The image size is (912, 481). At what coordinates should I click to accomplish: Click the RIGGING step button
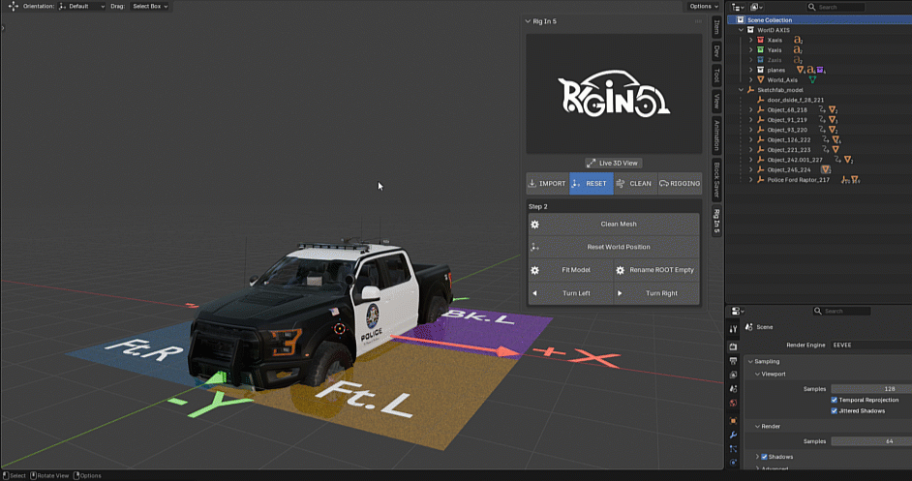click(x=680, y=184)
